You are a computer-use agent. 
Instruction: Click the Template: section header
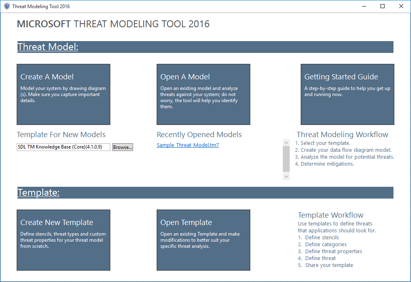tap(39, 193)
